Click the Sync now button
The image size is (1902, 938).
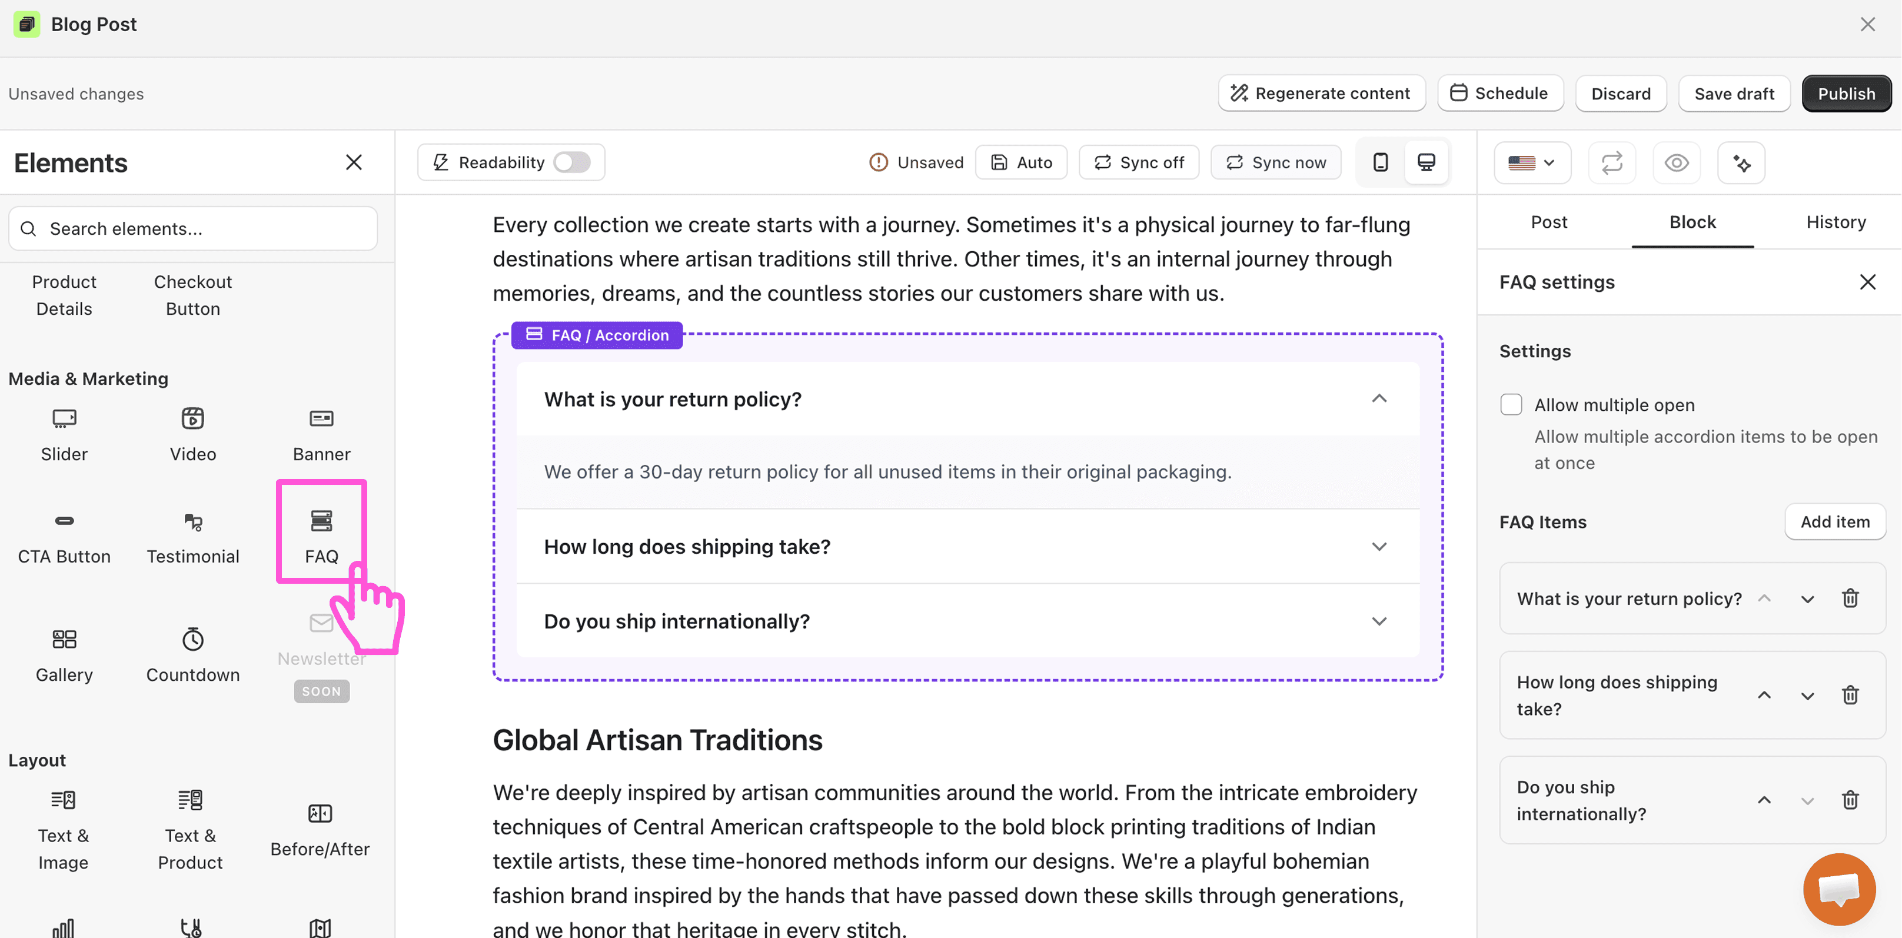pyautogui.click(x=1276, y=162)
